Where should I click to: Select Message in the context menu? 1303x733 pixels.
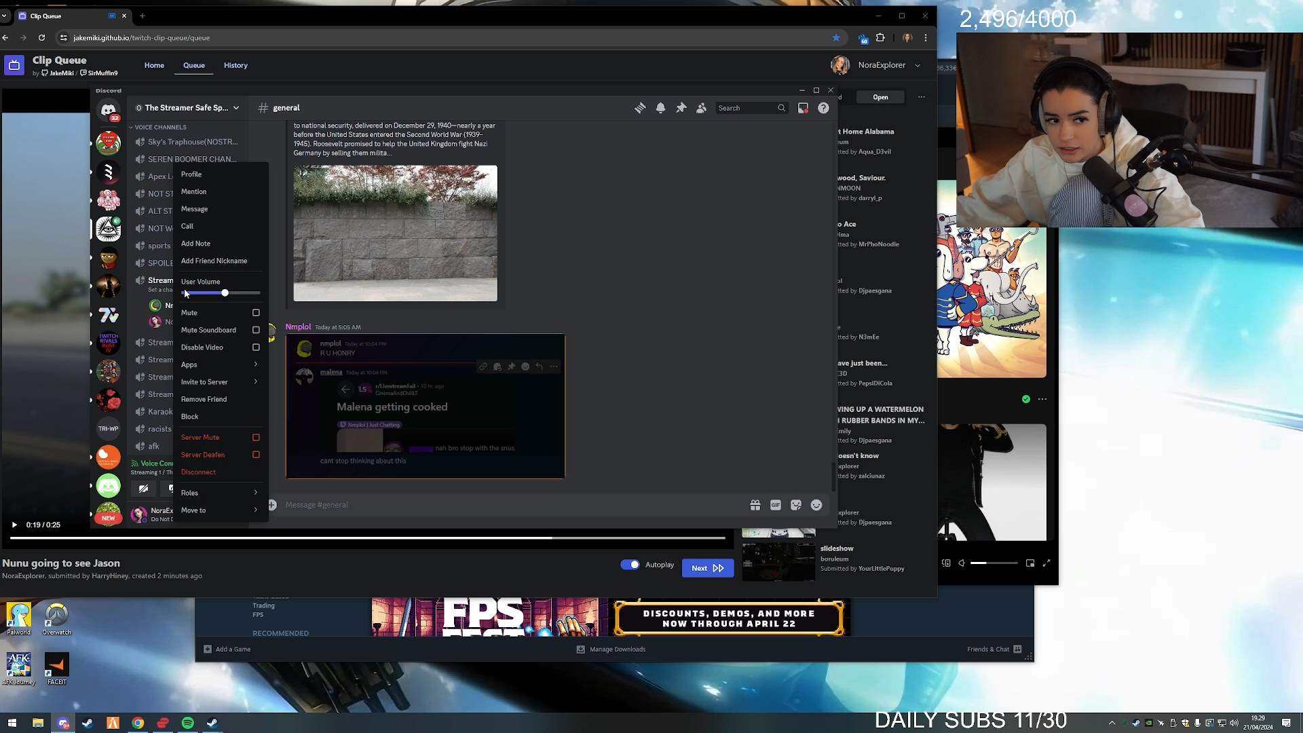coord(220,209)
